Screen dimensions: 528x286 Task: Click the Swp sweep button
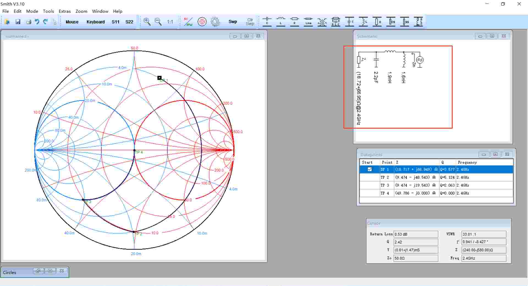pos(233,22)
